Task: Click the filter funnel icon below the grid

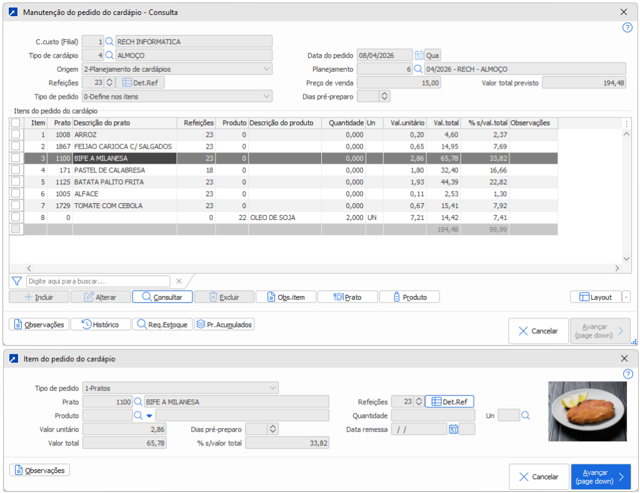Action: (x=17, y=281)
